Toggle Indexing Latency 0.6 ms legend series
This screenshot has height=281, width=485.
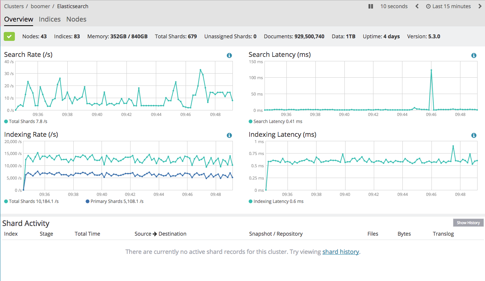[276, 201]
